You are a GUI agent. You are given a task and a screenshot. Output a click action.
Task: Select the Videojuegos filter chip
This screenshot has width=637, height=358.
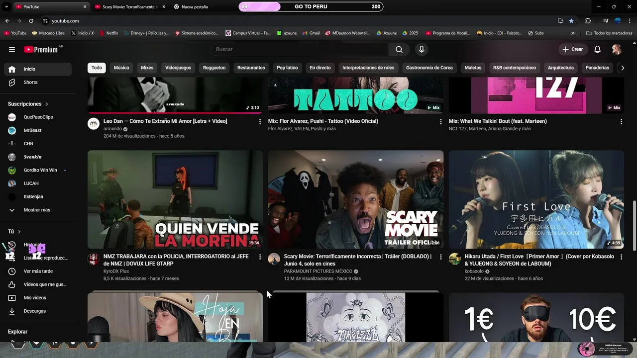coord(178,68)
